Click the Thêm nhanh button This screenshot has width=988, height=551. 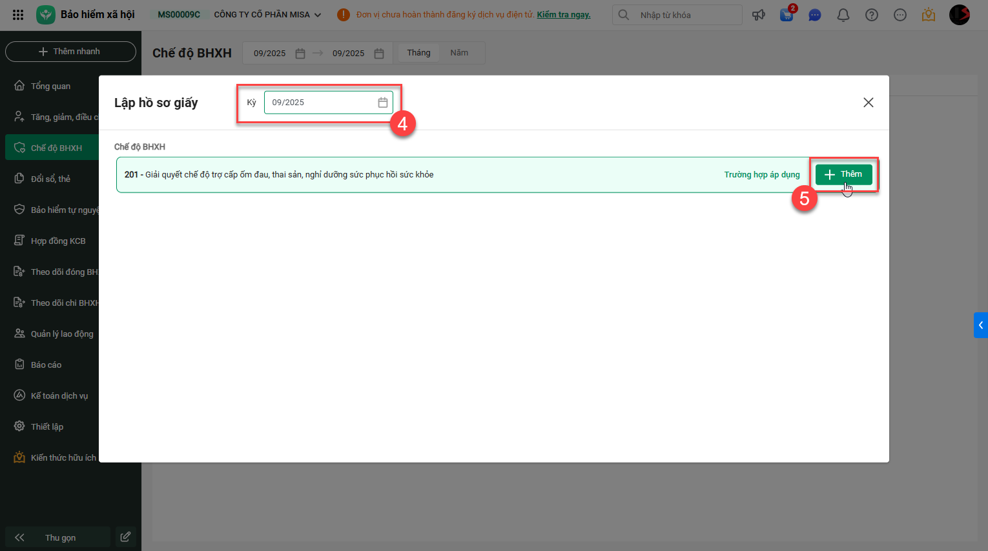[x=70, y=52]
